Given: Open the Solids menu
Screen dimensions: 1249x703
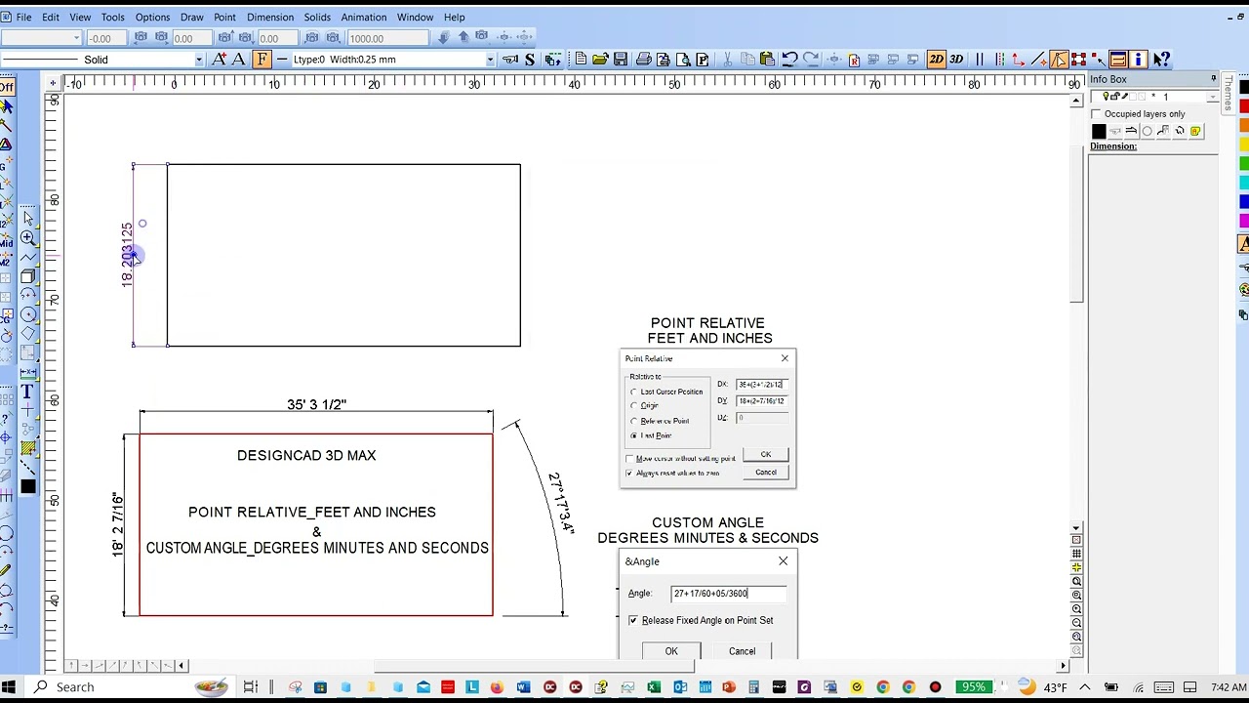Looking at the screenshot, I should pyautogui.click(x=317, y=17).
